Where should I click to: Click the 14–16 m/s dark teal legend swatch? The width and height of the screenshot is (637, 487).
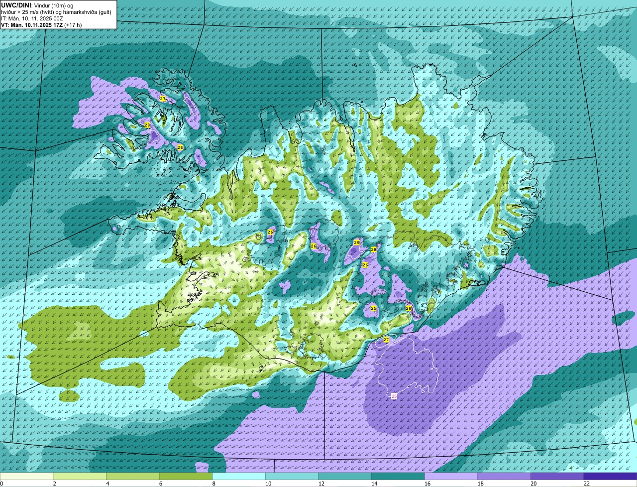point(398,476)
